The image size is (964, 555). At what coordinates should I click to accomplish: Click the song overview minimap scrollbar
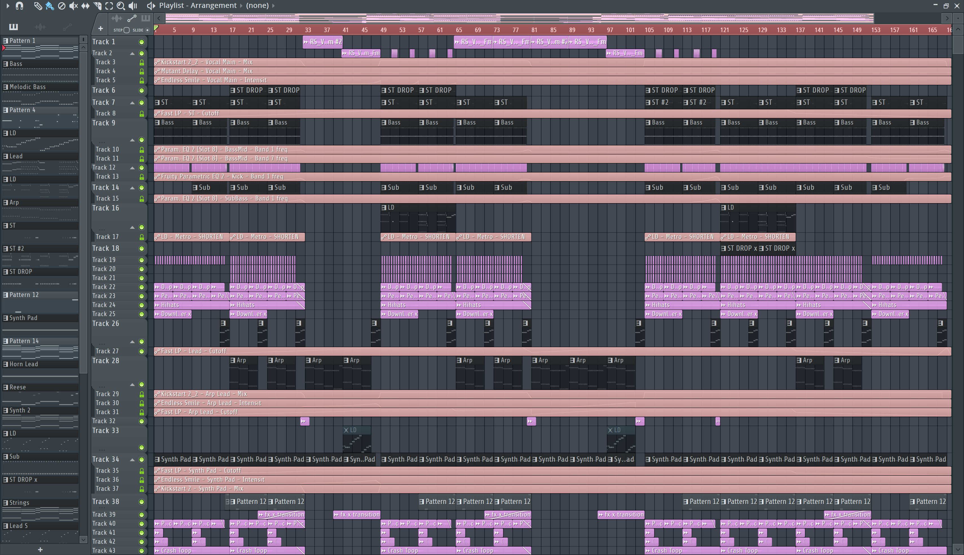(519, 18)
